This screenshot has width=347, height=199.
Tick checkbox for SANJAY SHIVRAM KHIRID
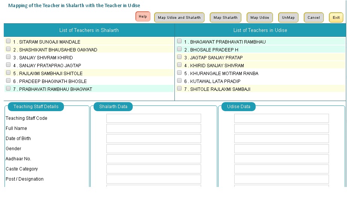(8, 57)
